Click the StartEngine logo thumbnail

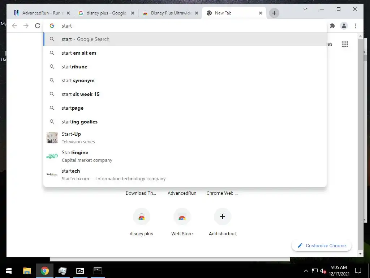[52, 156]
